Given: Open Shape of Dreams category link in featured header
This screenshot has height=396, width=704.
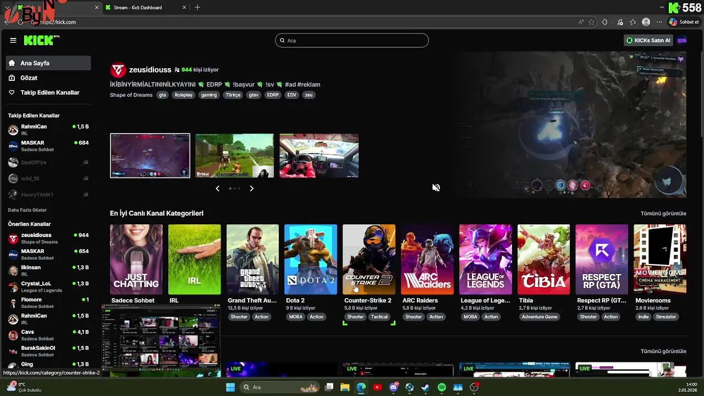Looking at the screenshot, I should pyautogui.click(x=131, y=95).
